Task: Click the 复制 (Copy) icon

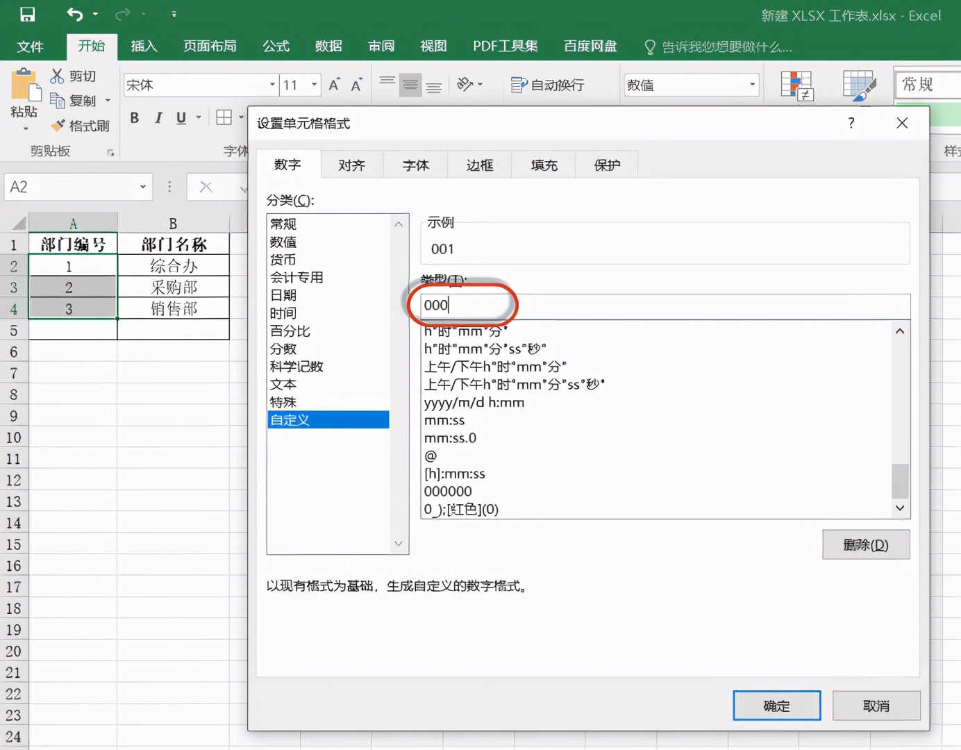Action: pos(58,100)
